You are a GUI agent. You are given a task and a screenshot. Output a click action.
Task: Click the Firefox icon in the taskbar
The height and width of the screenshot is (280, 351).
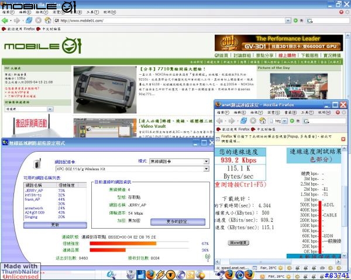pyautogui.click(x=150, y=274)
